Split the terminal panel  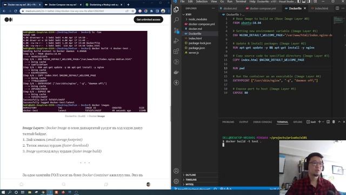[x=328, y=122]
